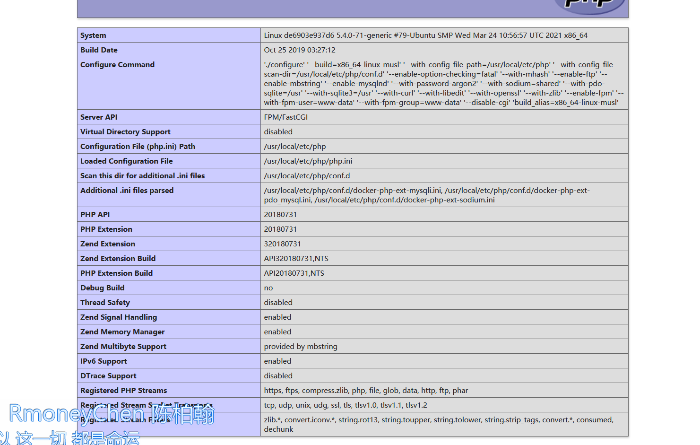This screenshot has width=700, height=445.
Task: Click the './configure' command value text
Action: pyautogui.click(x=444, y=84)
